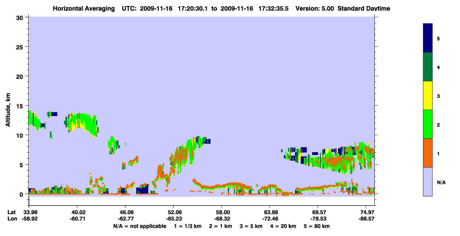The image size is (460, 236).
Task: Click longitude value -58.92
Action: (x=29, y=219)
